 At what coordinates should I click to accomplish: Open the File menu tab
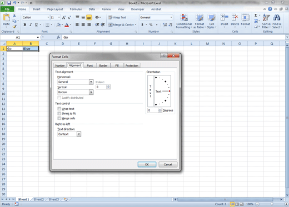click(x=7, y=9)
